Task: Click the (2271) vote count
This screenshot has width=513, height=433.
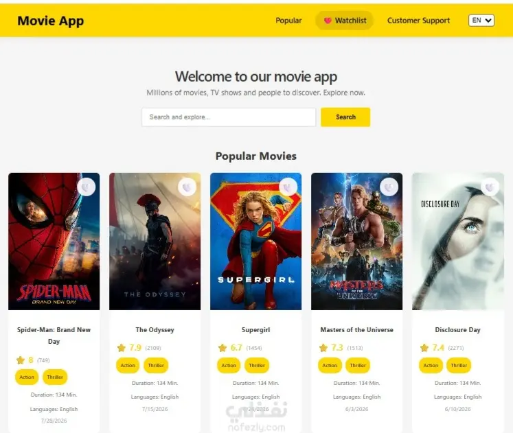Action: click(456, 348)
